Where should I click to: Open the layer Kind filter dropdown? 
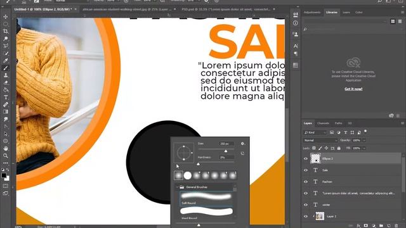click(x=315, y=132)
